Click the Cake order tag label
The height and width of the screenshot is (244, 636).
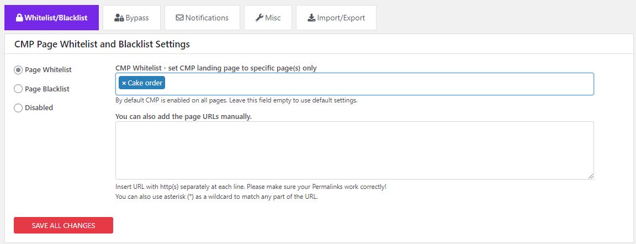pyautogui.click(x=145, y=83)
